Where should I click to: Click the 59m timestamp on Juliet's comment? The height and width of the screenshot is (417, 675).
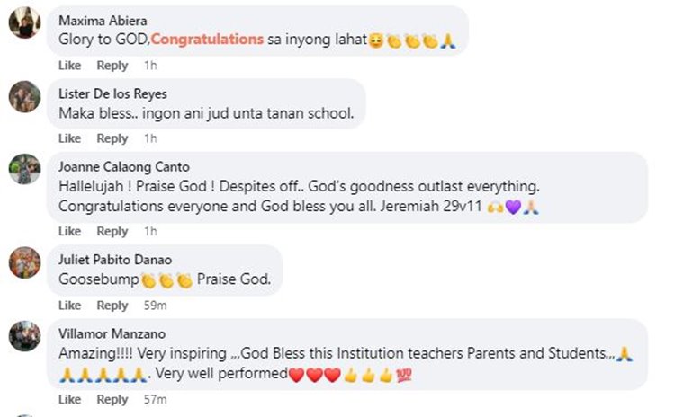tap(153, 306)
